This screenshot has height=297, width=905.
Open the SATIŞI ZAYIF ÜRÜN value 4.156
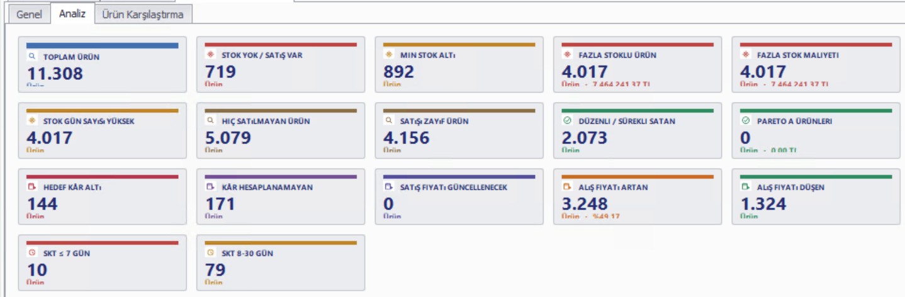(x=407, y=138)
